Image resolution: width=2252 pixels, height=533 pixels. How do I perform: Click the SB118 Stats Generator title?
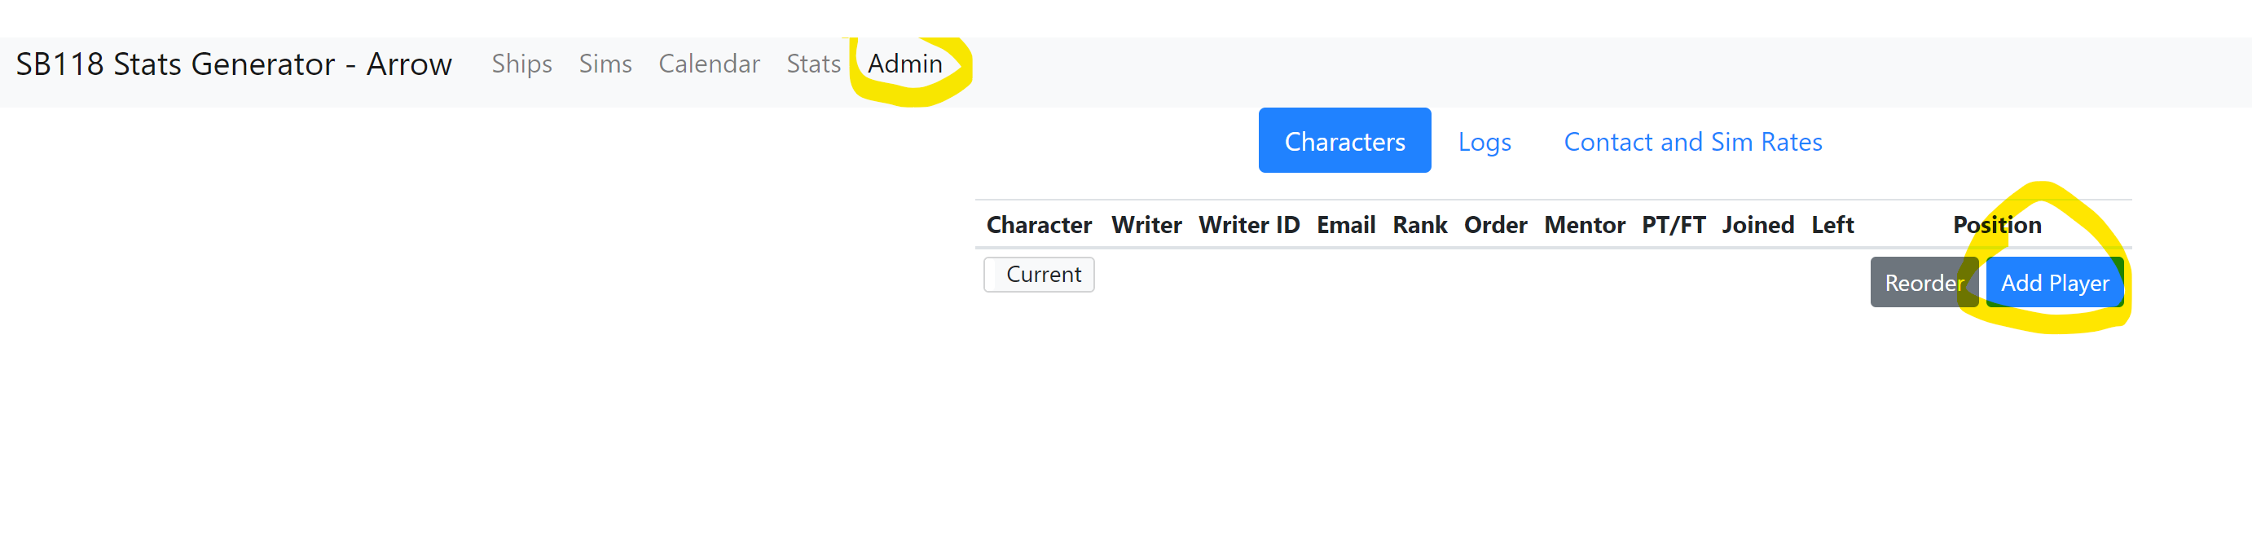[233, 64]
